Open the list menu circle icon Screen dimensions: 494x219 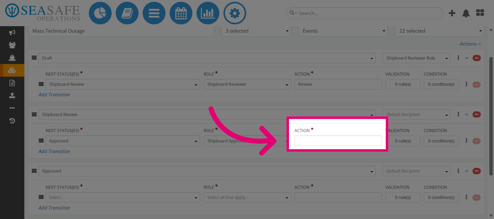[154, 13]
